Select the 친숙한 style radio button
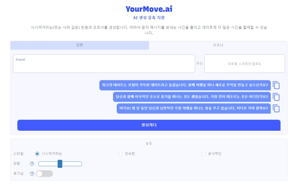The width and height of the screenshot is (292, 184). click(x=121, y=154)
